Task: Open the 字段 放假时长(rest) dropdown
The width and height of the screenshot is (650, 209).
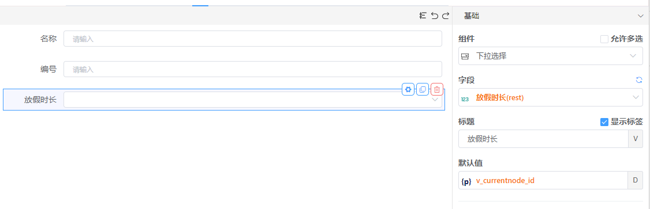Action: pyautogui.click(x=551, y=97)
